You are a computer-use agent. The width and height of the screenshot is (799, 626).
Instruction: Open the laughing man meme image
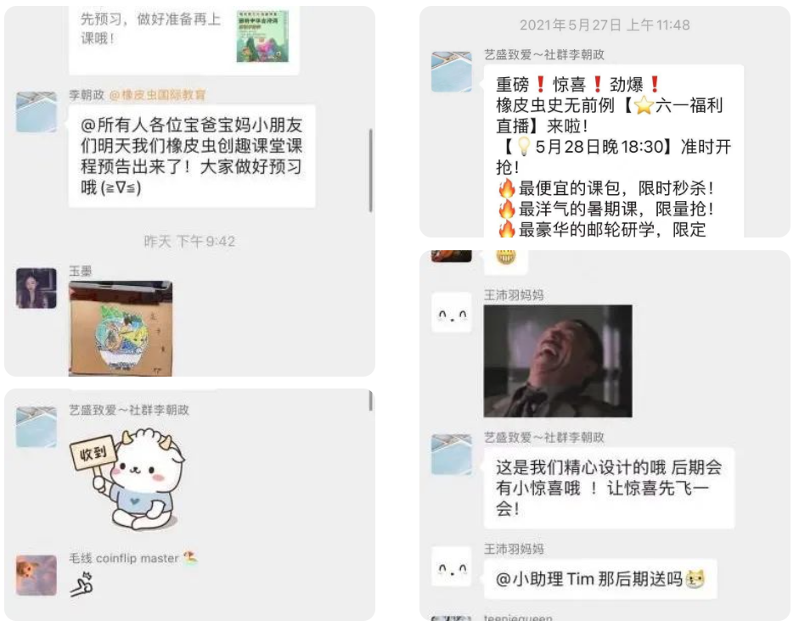coord(558,361)
